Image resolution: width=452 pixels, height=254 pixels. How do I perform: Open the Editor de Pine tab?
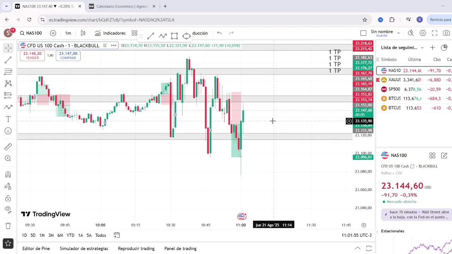36,248
